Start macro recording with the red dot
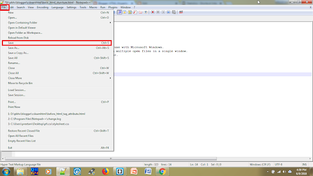 (x=153, y=12)
